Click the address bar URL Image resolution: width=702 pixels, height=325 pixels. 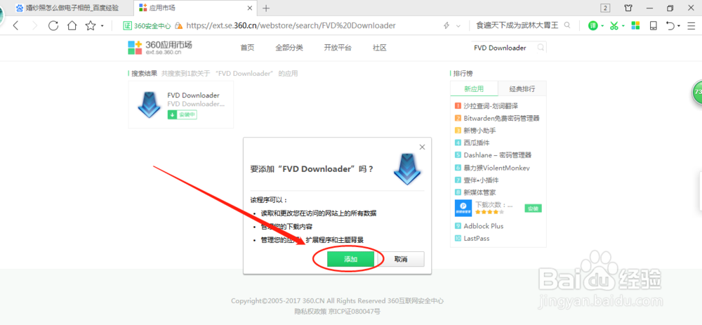tap(291, 26)
